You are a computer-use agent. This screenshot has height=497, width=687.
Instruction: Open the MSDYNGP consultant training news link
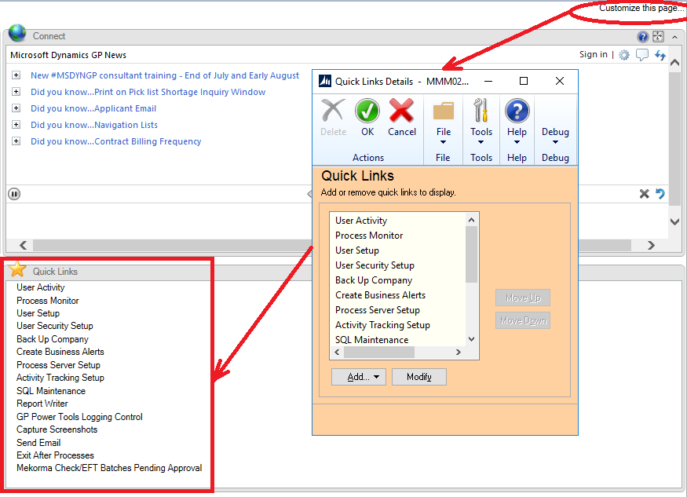(165, 75)
